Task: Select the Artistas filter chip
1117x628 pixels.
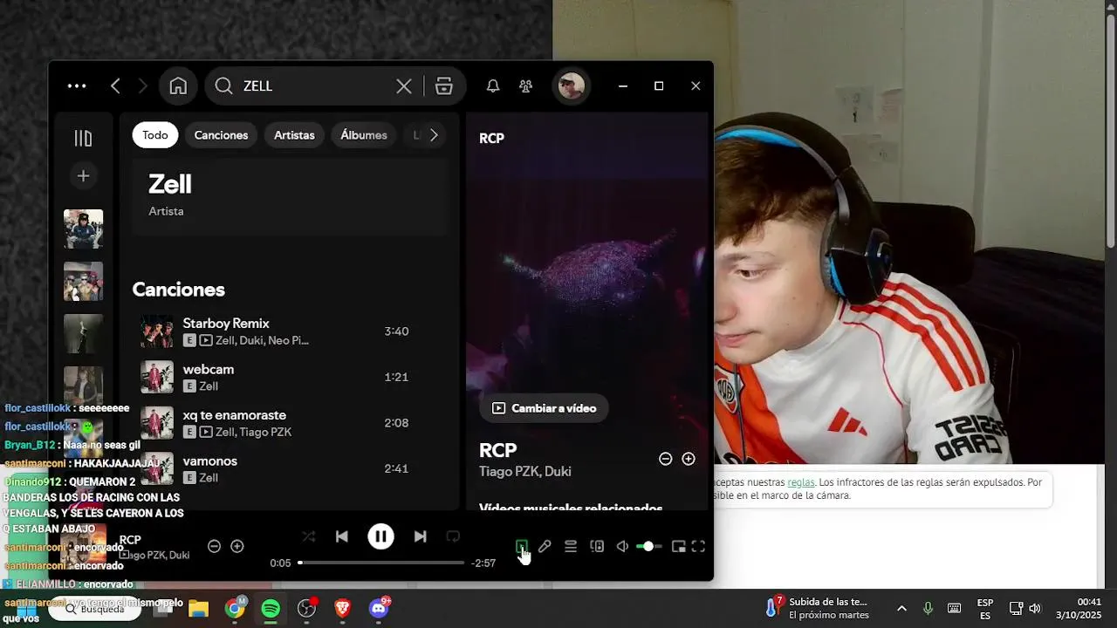Action: pos(294,135)
